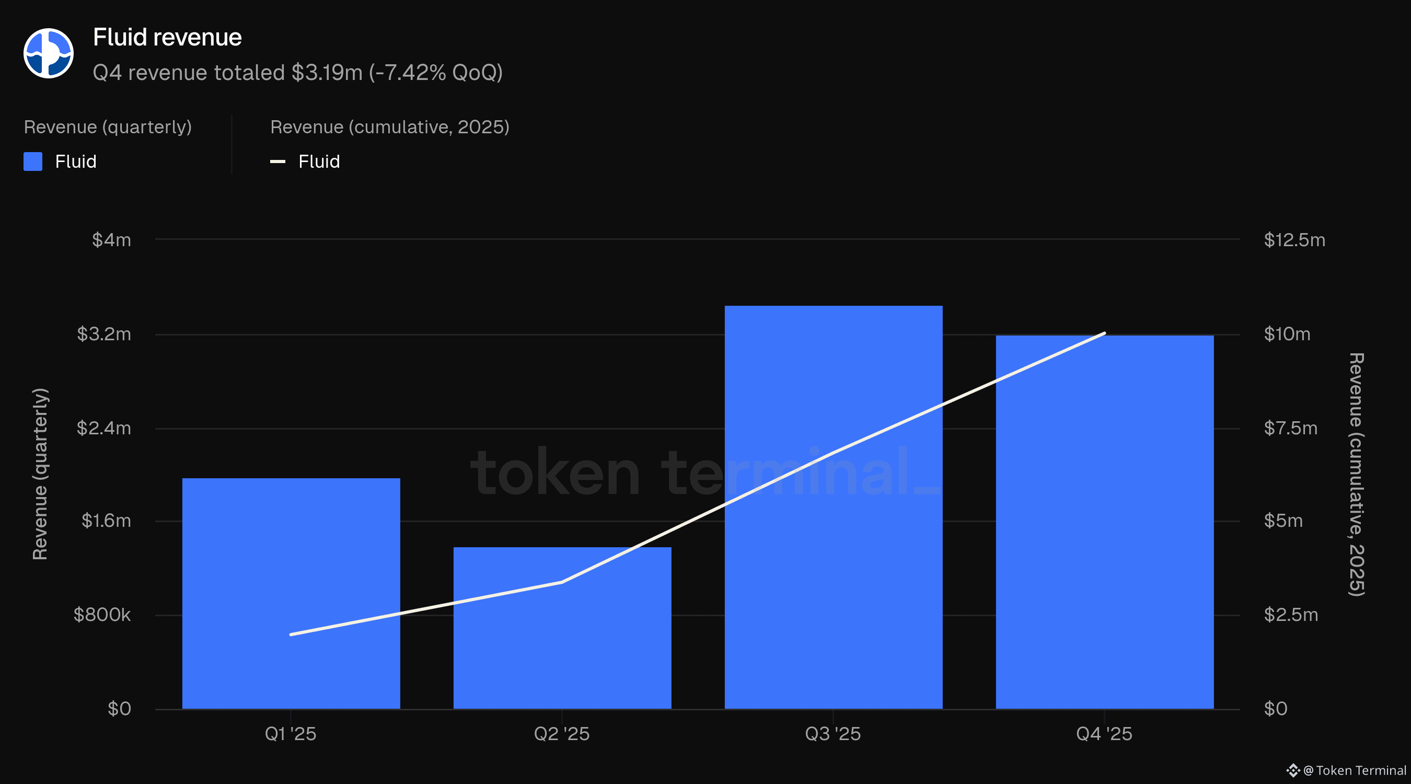1411x784 pixels.
Task: Click the Revenue (quarterly) legend heading
Action: click(x=108, y=127)
